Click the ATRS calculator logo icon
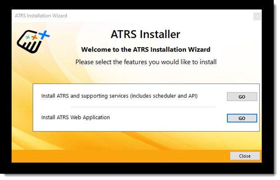Screen dimensions: 280x180 (x=33, y=42)
